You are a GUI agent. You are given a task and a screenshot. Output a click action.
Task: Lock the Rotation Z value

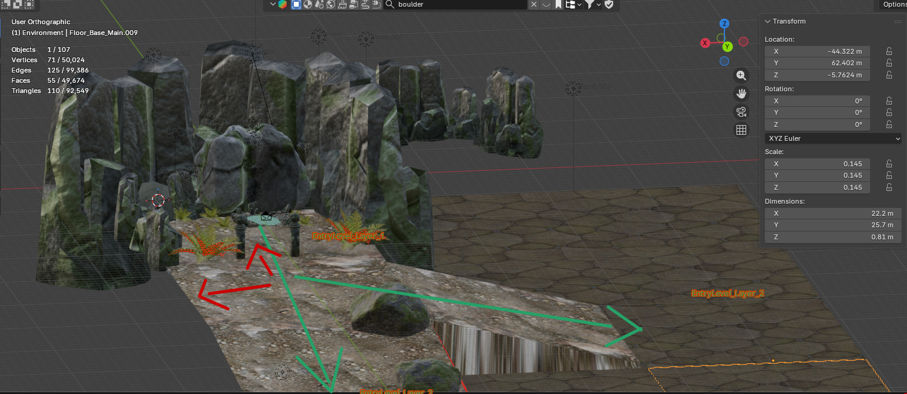click(x=889, y=124)
